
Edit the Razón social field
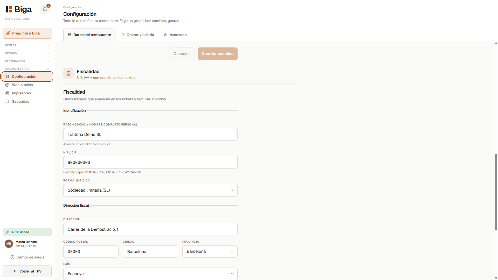click(150, 134)
